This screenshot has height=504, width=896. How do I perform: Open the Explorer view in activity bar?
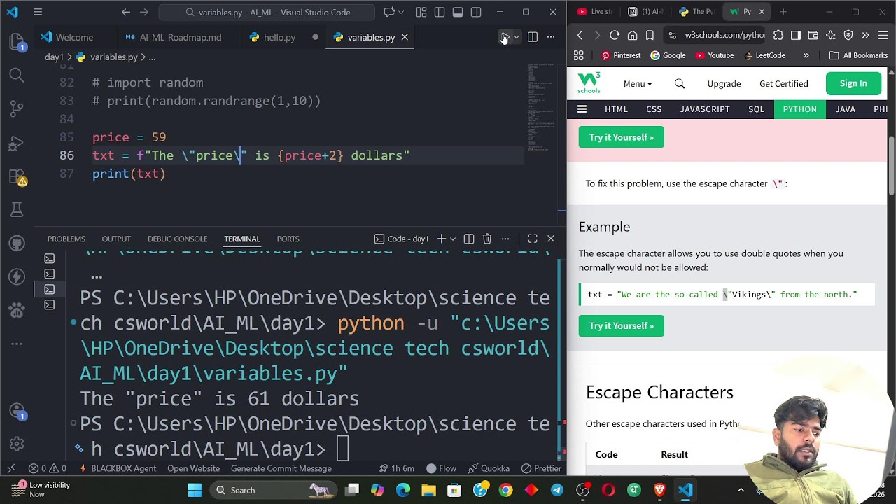(17, 41)
